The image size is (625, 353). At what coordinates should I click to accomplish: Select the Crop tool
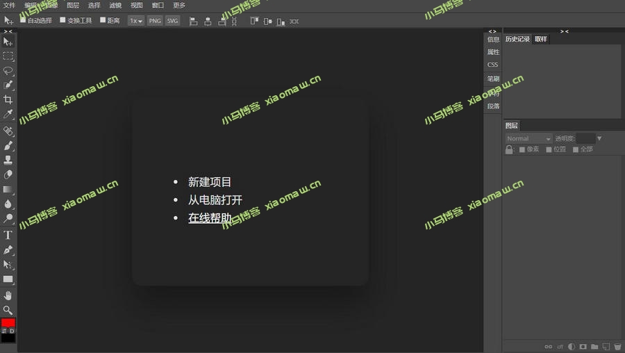click(8, 100)
